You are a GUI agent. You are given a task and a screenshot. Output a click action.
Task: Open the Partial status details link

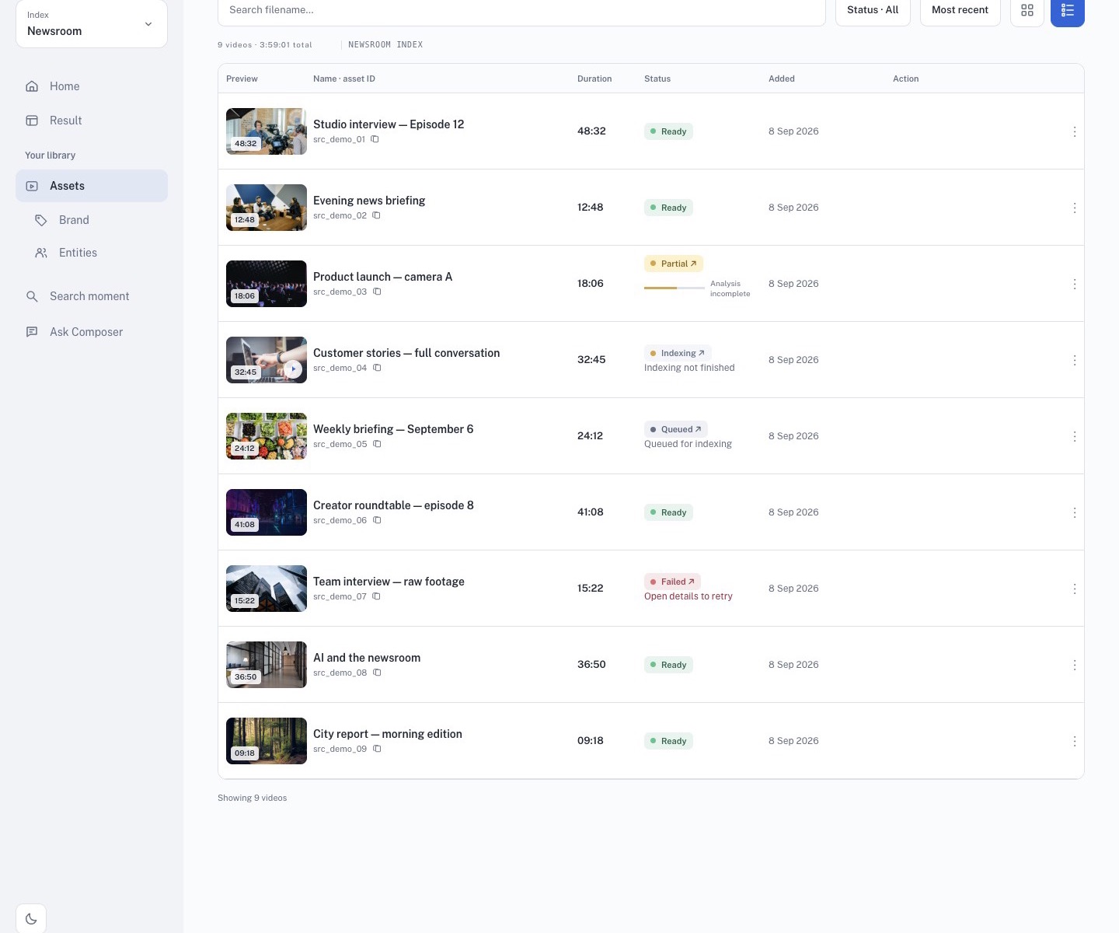(674, 264)
